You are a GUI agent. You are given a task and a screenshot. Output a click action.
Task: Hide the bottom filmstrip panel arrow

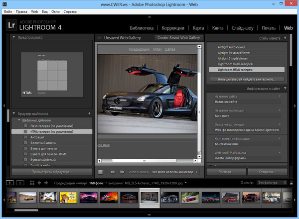[149, 215]
